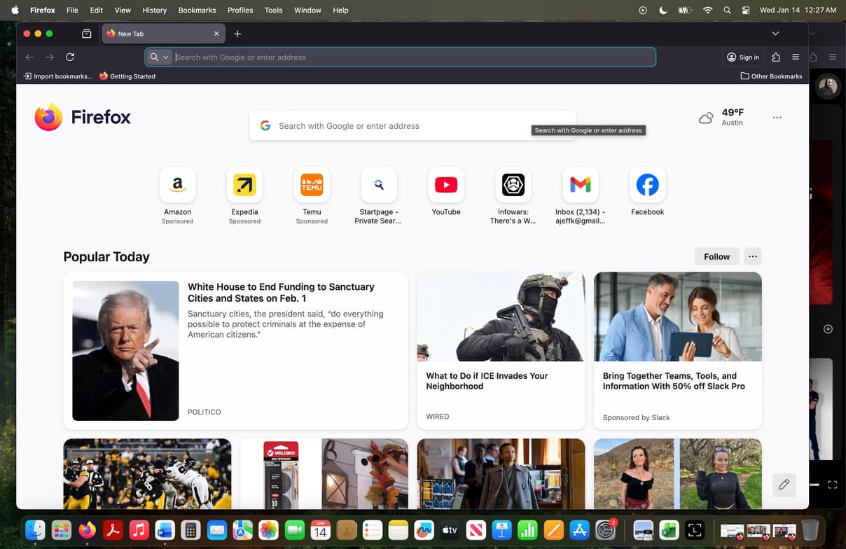Expand the List all tabs chevron
The width and height of the screenshot is (846, 549).
[x=775, y=34]
